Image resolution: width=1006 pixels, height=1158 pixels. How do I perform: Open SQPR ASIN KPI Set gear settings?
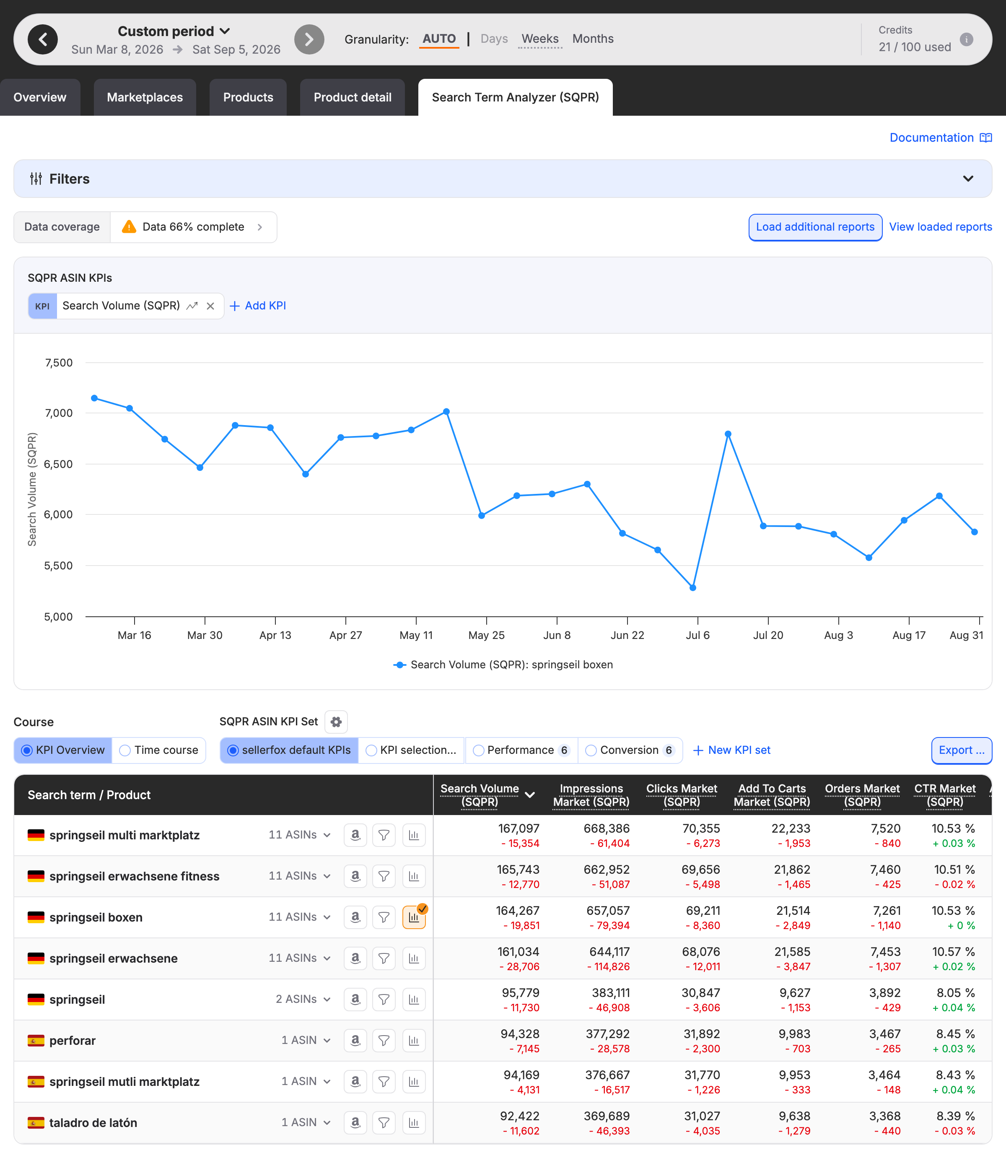336,722
